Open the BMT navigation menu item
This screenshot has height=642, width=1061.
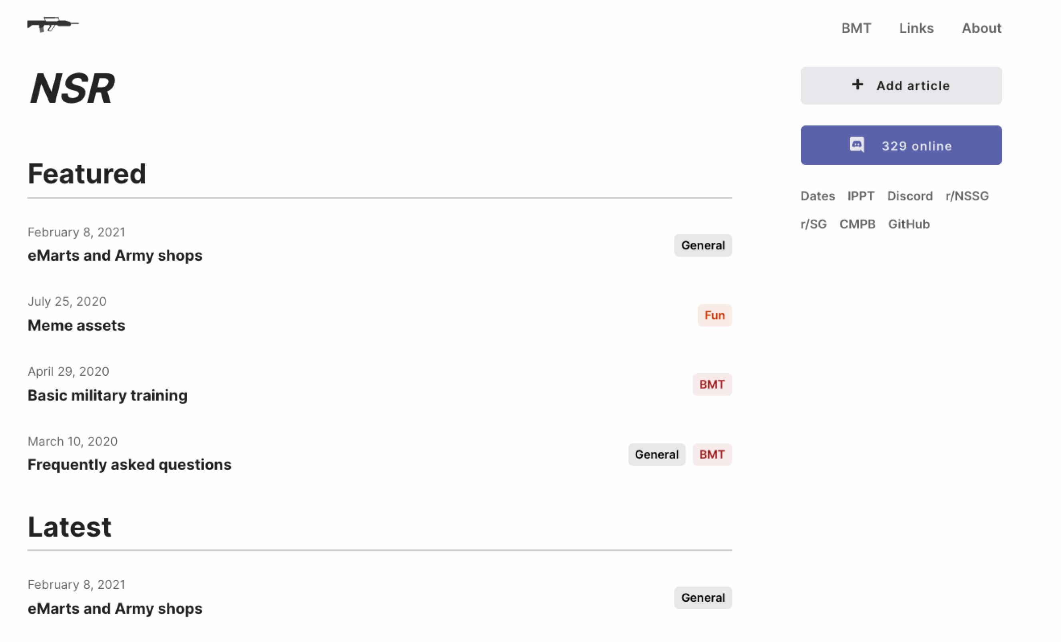[856, 28]
